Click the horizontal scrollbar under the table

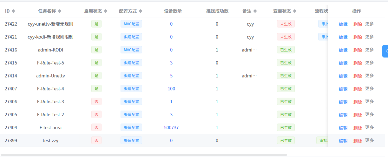coord(144,155)
